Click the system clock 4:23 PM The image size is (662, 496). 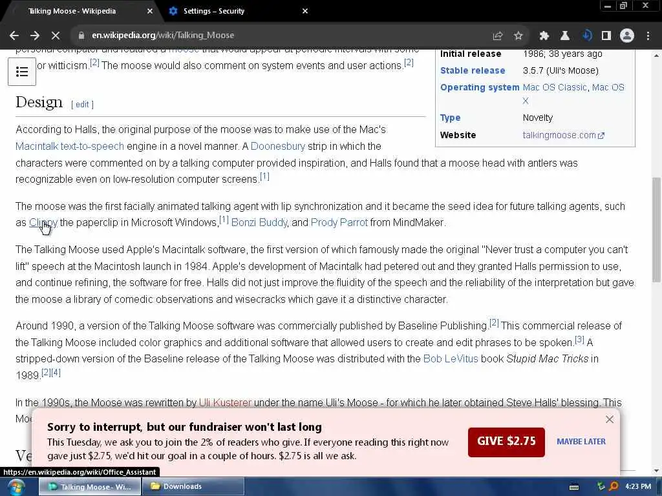coord(638,487)
